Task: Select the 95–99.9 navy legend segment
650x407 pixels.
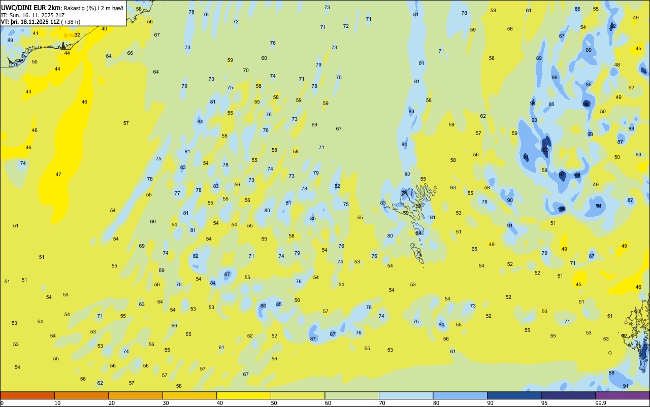Action: 568,395
